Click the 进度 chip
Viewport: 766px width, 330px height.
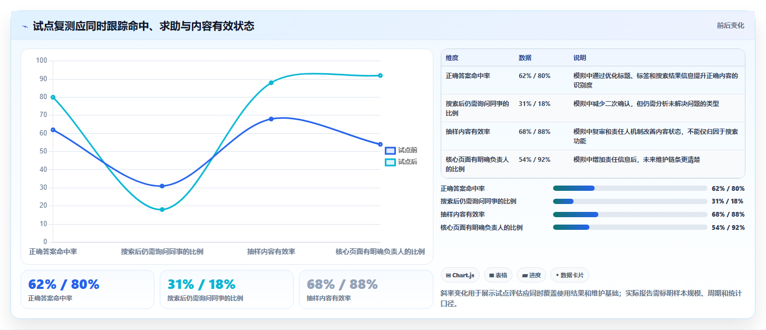531,275
